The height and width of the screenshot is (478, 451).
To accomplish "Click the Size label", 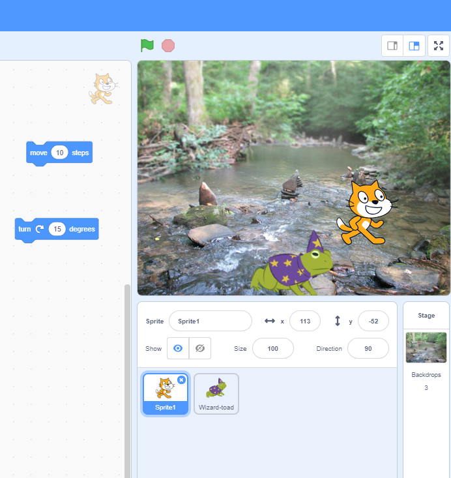I will (240, 348).
